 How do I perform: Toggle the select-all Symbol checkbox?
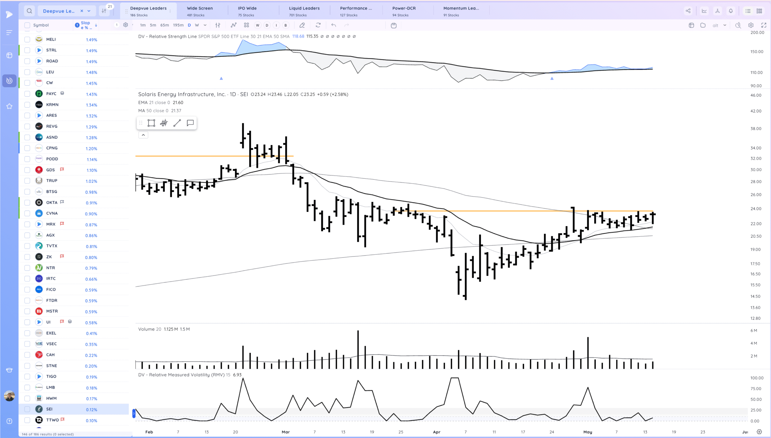click(x=27, y=25)
